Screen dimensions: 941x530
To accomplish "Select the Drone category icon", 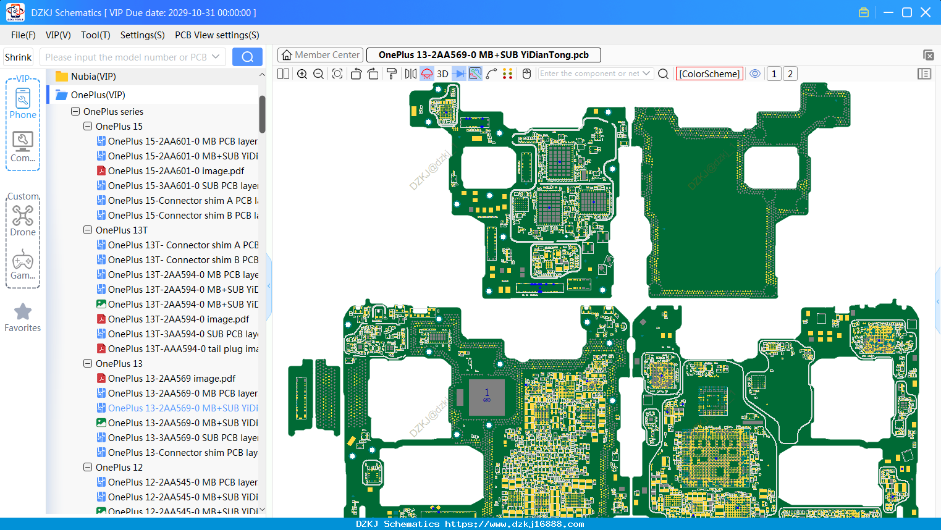I will tap(23, 221).
